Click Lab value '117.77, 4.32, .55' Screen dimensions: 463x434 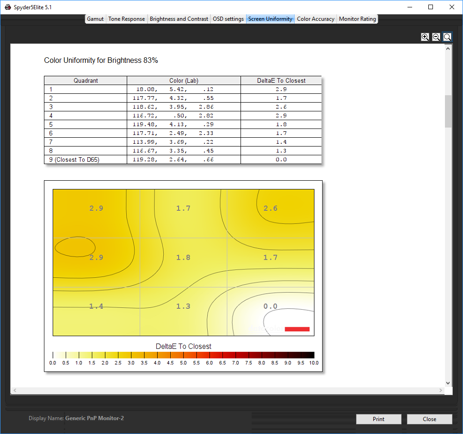coord(173,98)
